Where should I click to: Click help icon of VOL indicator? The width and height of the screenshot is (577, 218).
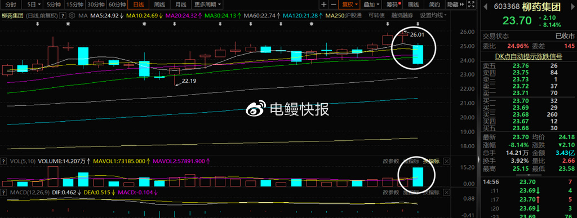pos(4,161)
